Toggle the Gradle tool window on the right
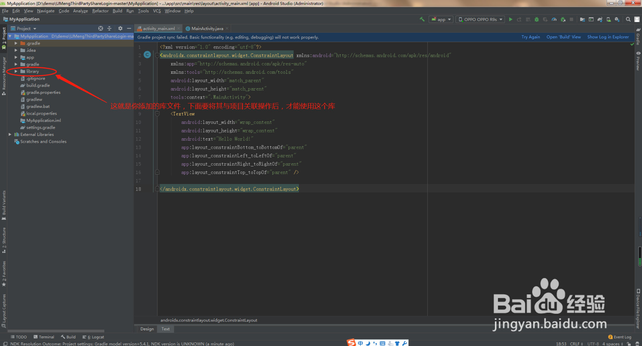Viewport: 642px width, 346px height. pyautogui.click(x=638, y=36)
